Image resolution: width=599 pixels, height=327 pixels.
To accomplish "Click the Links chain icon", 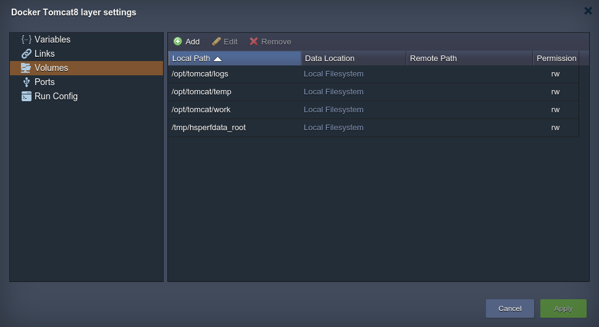I will pos(27,54).
